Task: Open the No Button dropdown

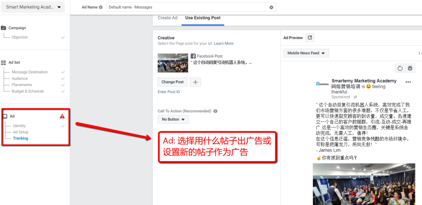Action: (x=173, y=120)
